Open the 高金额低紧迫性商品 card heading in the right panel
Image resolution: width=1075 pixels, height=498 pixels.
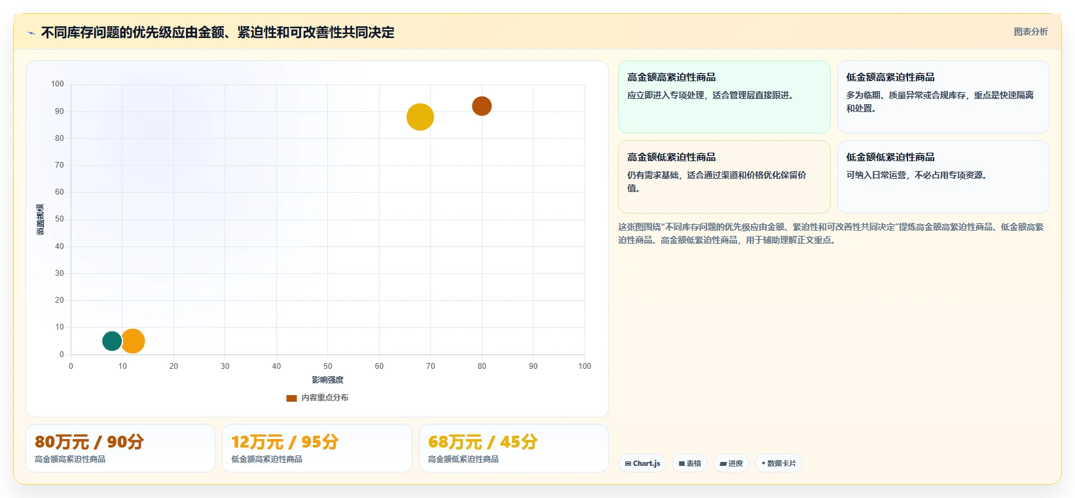pos(671,157)
